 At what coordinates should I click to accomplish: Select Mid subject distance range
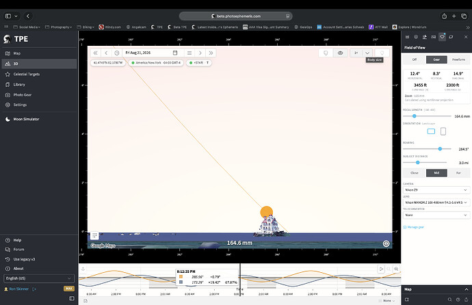coord(436,173)
